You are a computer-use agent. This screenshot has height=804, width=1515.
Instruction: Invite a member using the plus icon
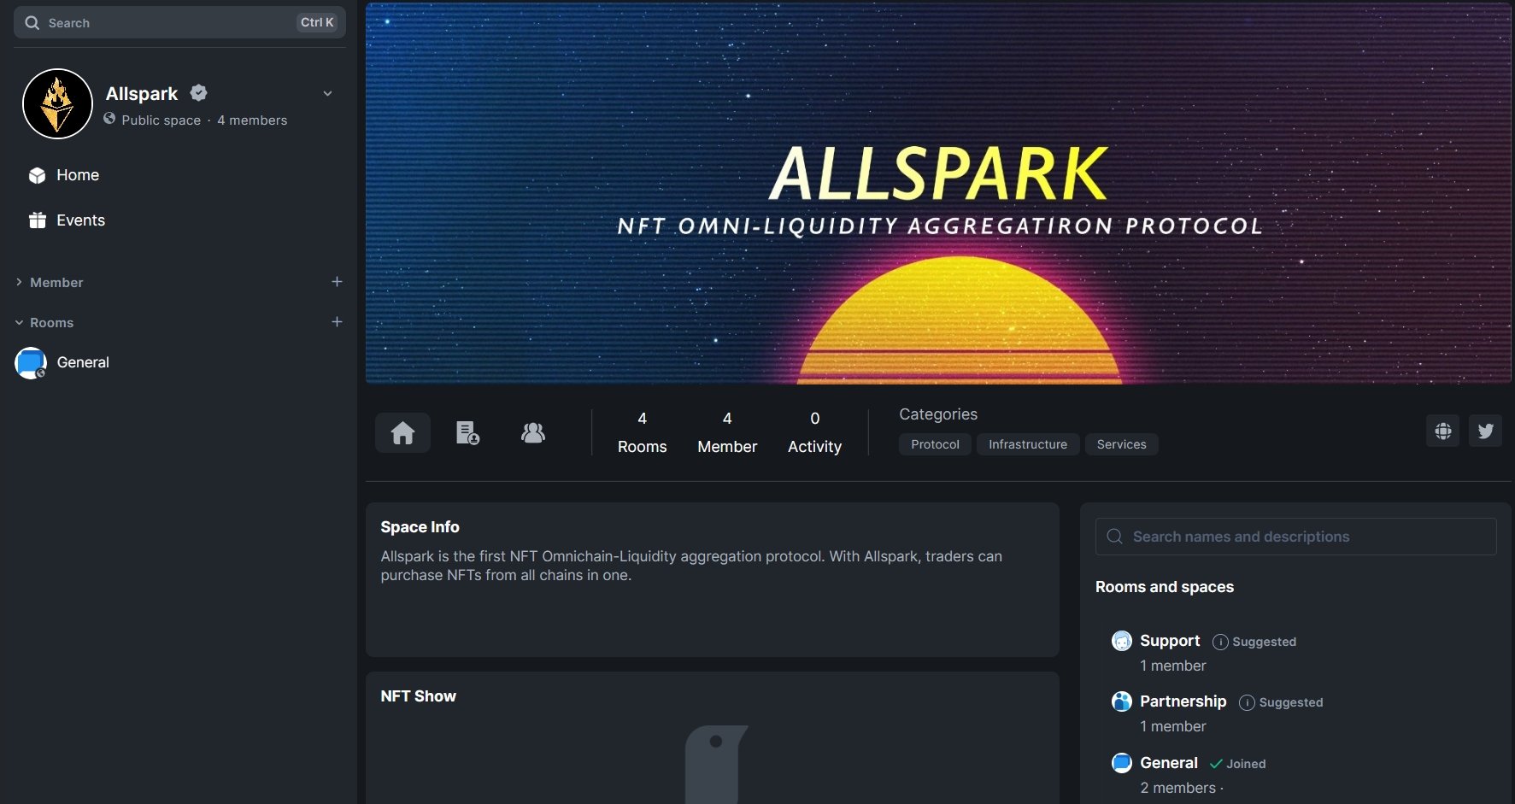tap(337, 281)
